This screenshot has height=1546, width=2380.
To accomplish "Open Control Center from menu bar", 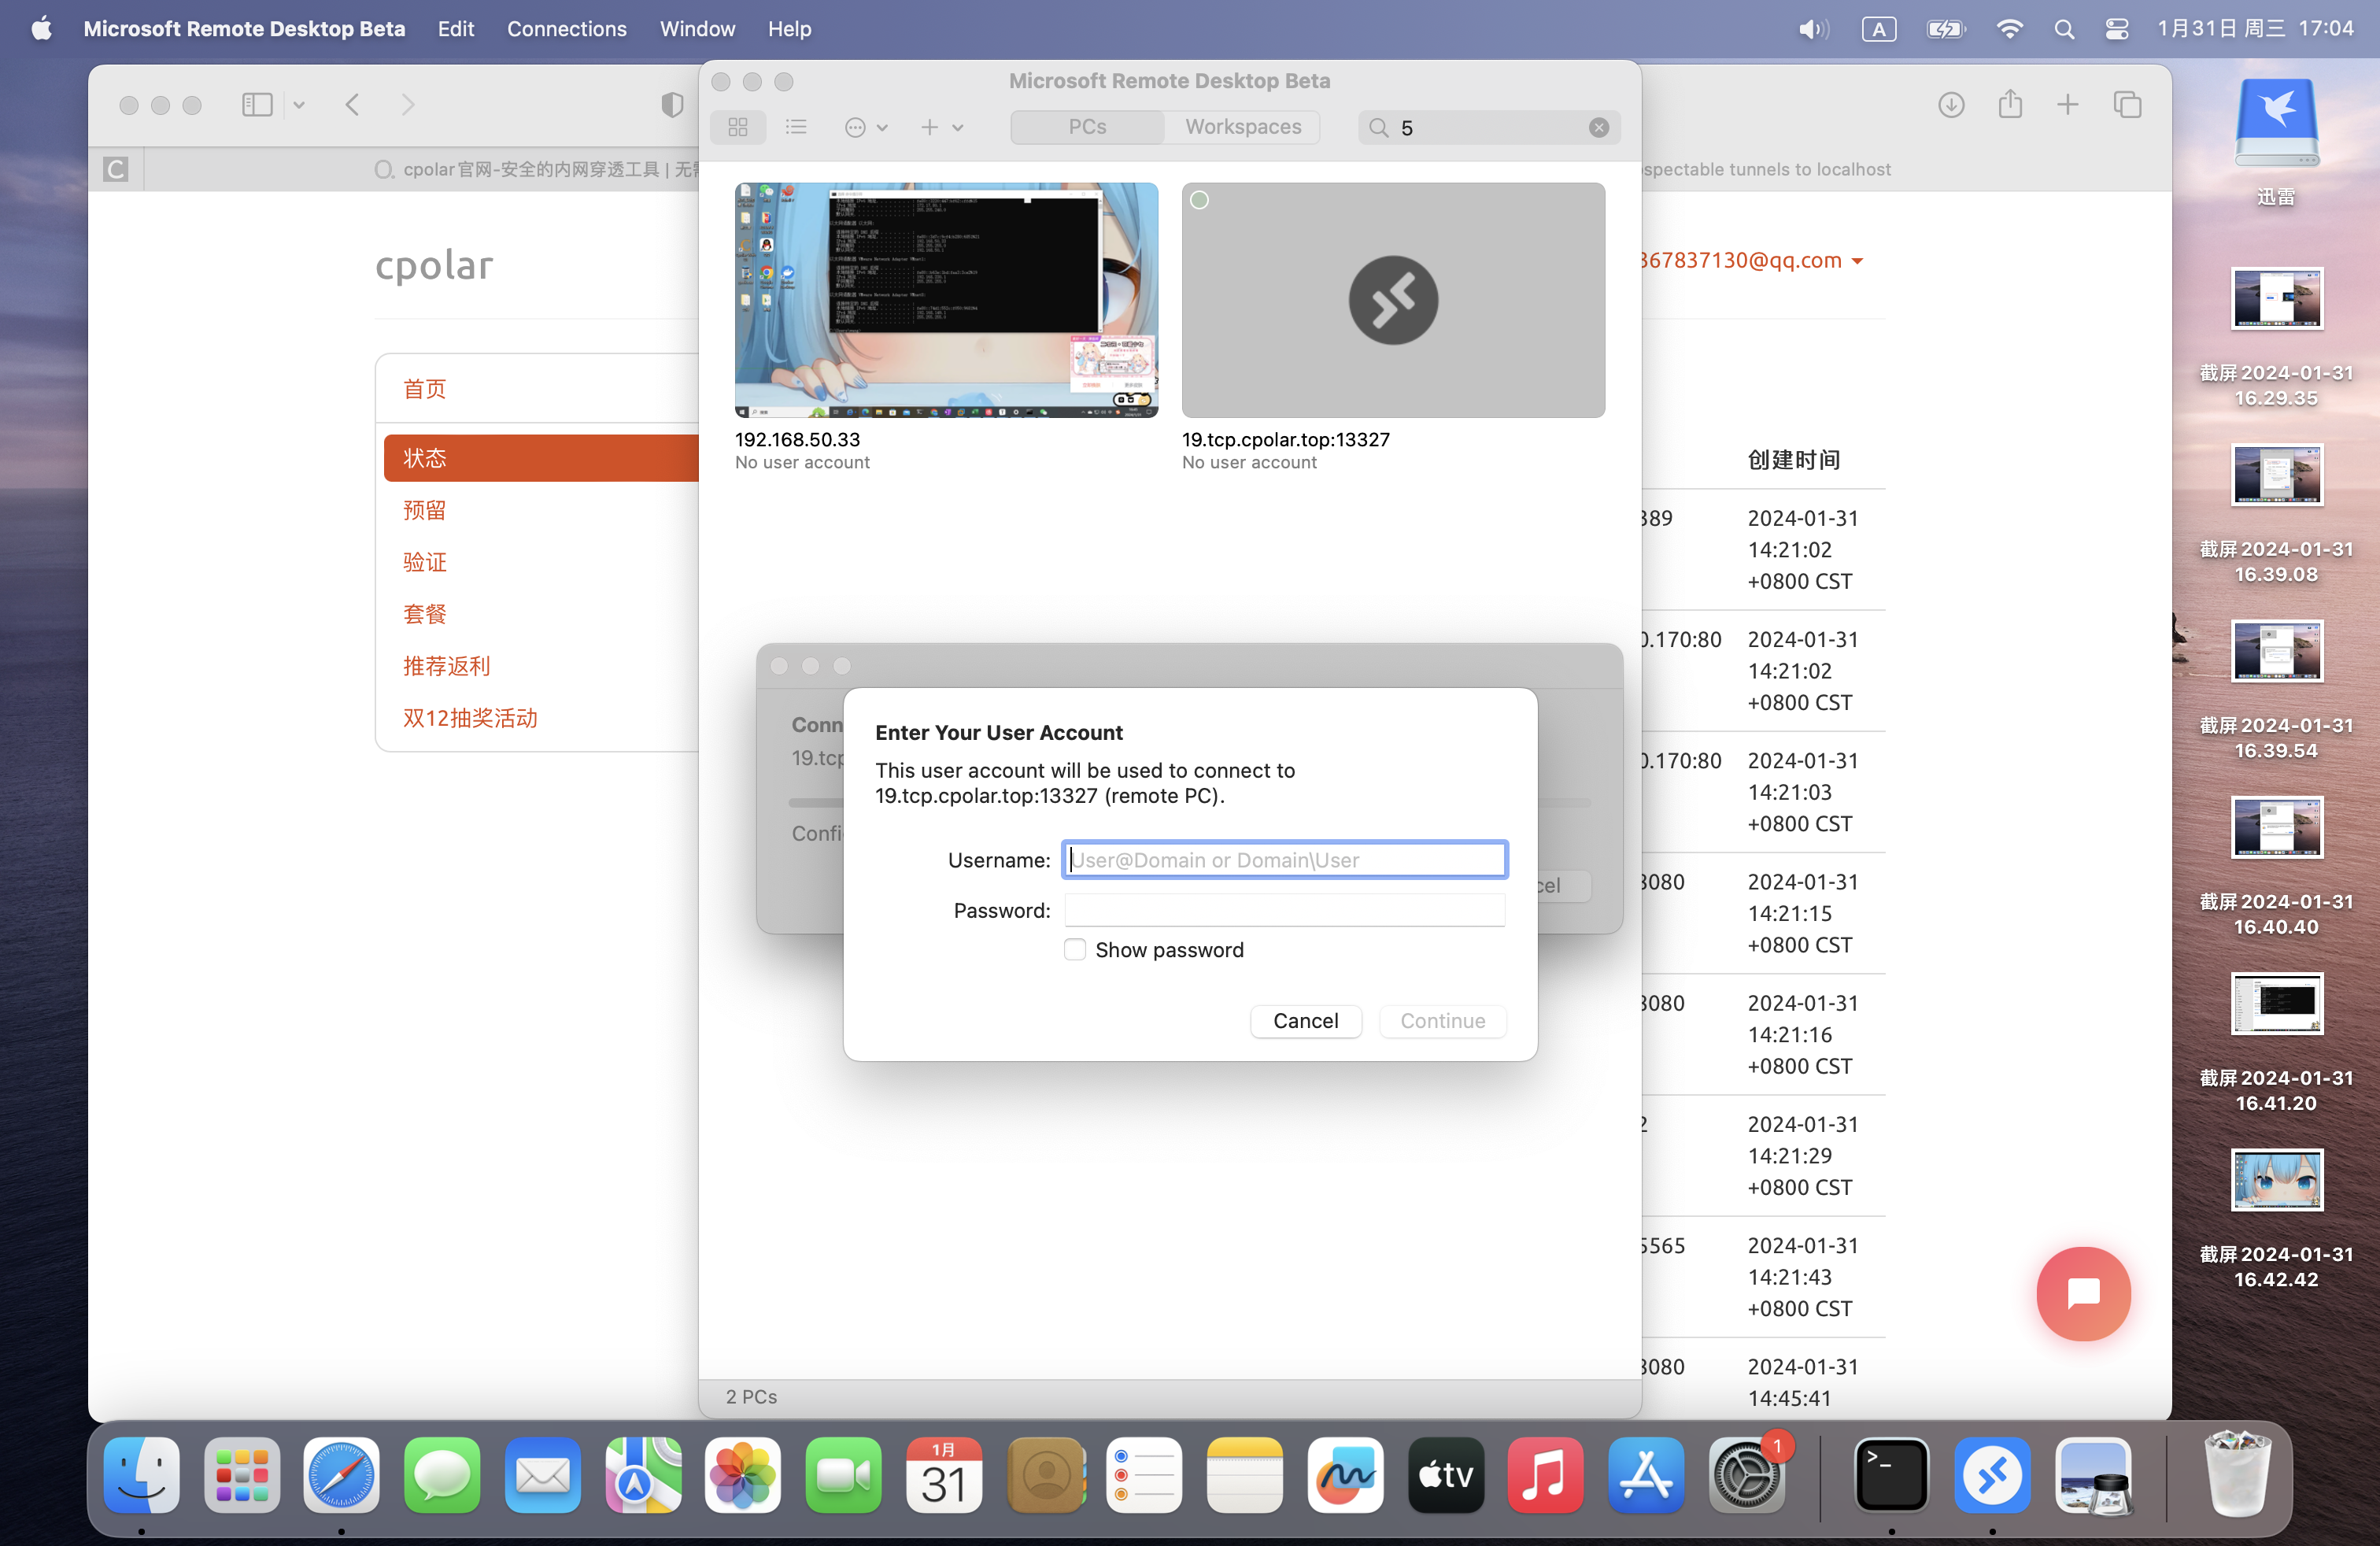I will [2117, 29].
